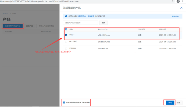This screenshot has width=186, height=107.
Task: Close the 关联物联网产品 dialog with the X
Action: click(181, 8)
